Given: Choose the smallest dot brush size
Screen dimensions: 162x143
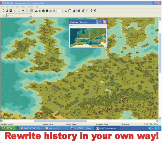Looking at the screenshot, I should (x=59, y=11).
